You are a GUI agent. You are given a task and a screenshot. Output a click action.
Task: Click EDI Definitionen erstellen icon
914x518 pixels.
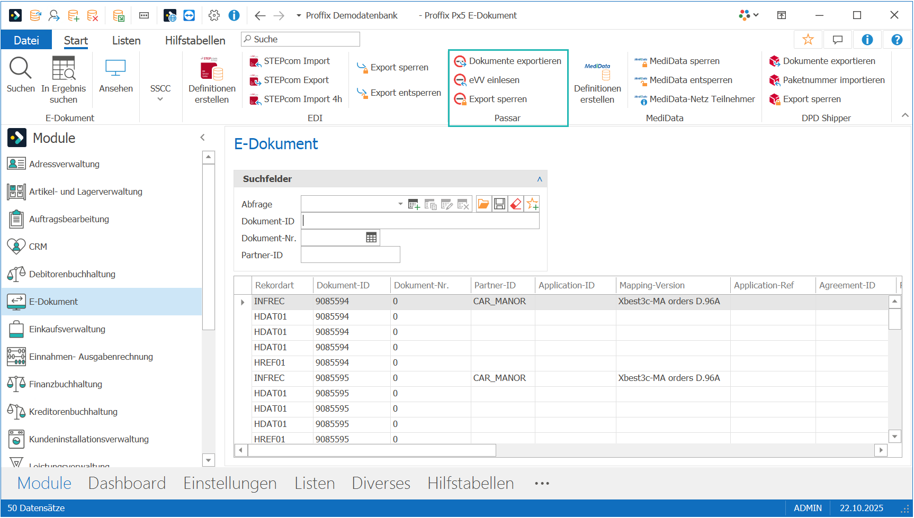pos(212,68)
